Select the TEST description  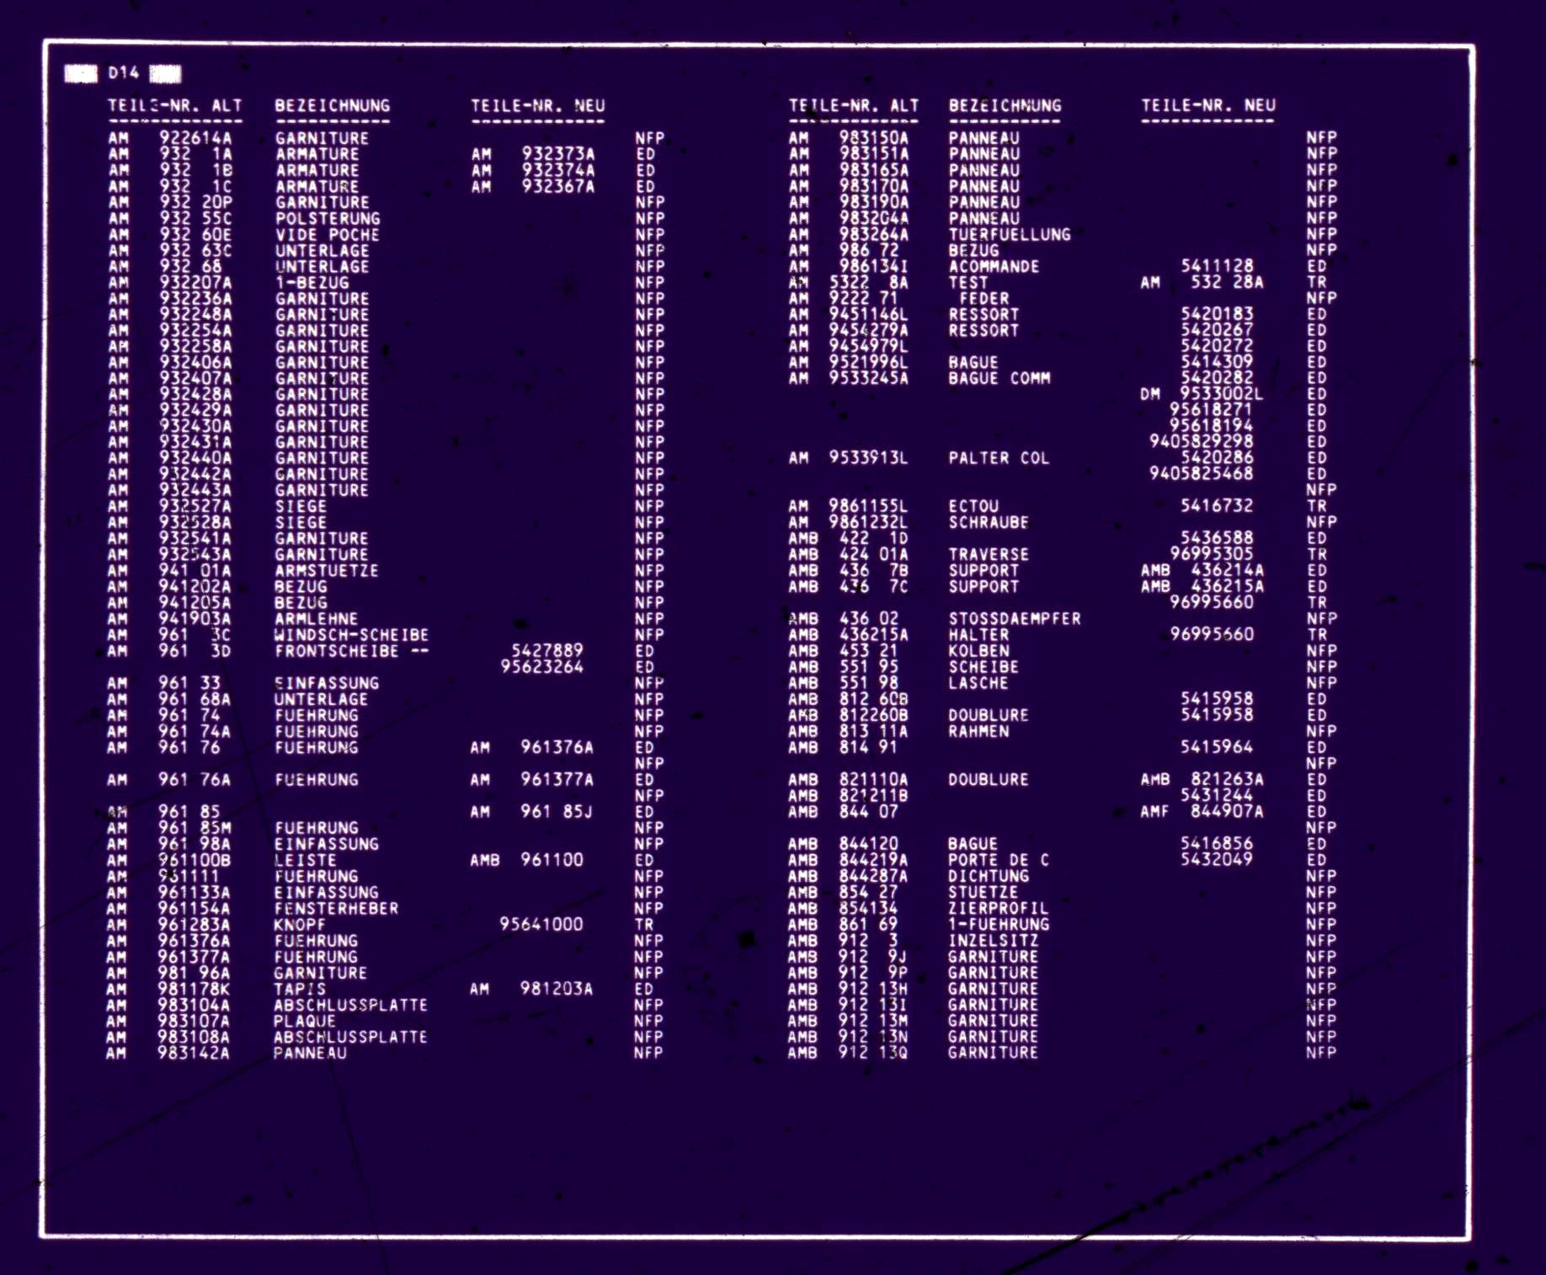[968, 282]
